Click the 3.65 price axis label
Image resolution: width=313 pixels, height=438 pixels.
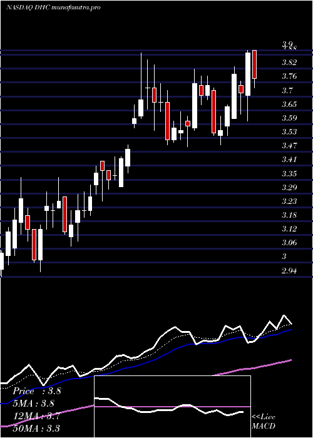point(289,104)
